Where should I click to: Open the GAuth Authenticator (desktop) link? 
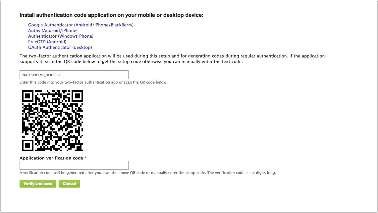coord(60,47)
